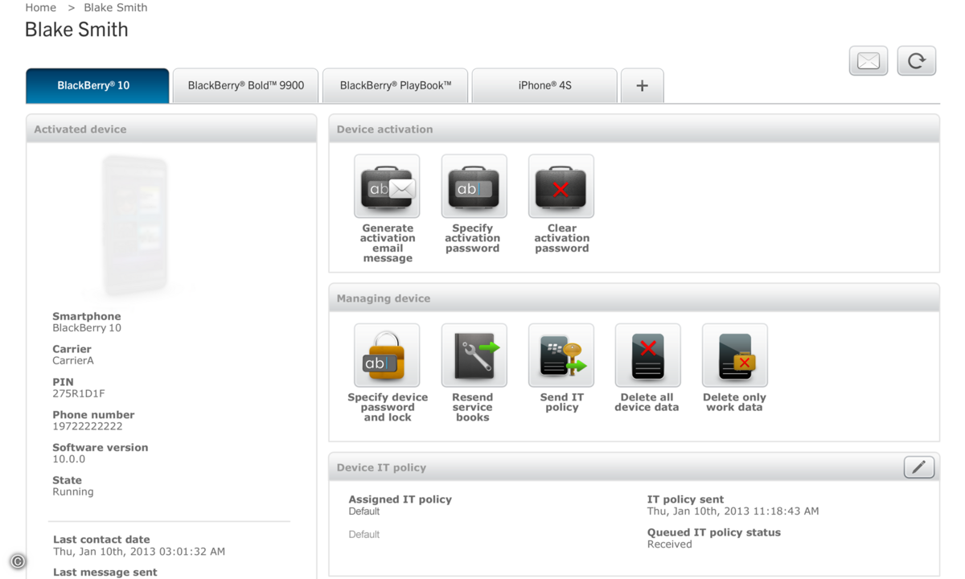Image resolution: width=965 pixels, height=579 pixels.
Task: Add a device with the plus tab
Action: 642,86
